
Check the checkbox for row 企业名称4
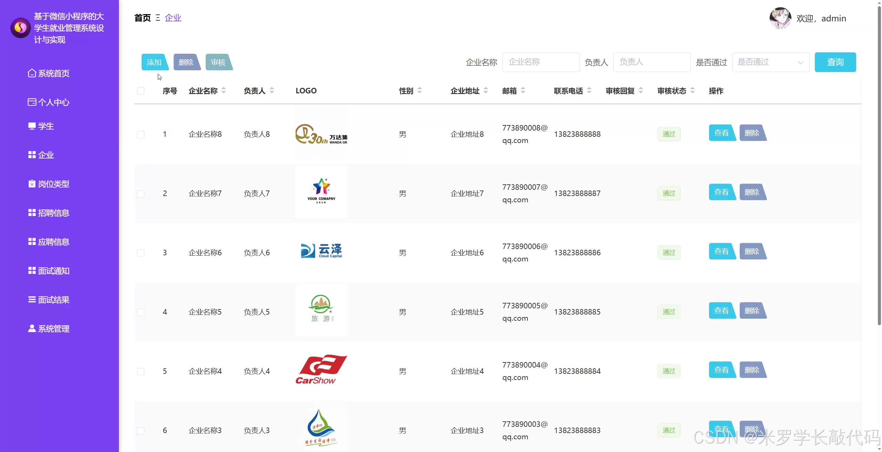(141, 371)
